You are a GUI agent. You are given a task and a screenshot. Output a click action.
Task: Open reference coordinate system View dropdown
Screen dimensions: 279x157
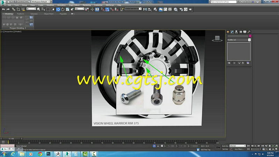point(80,9)
